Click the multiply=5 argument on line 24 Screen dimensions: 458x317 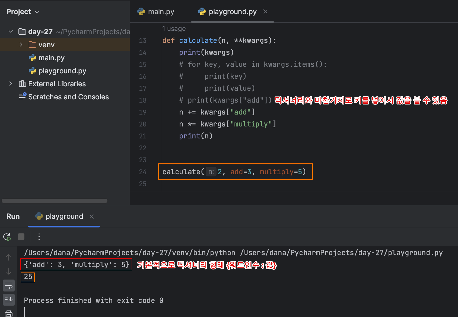[281, 172]
